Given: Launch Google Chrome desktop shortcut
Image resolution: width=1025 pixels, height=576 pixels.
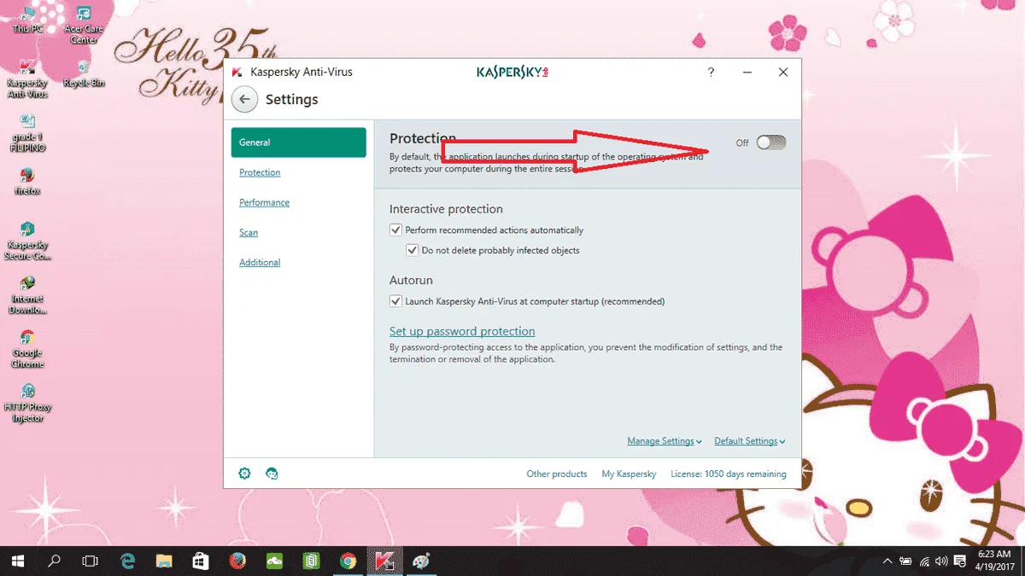Looking at the screenshot, I should (x=27, y=349).
